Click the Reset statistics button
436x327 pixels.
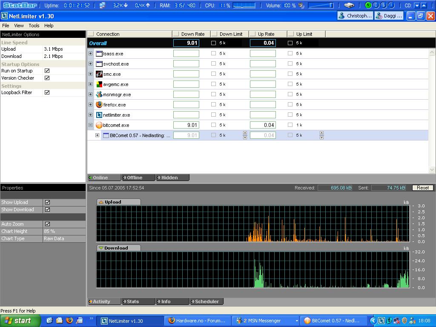pyautogui.click(x=423, y=188)
